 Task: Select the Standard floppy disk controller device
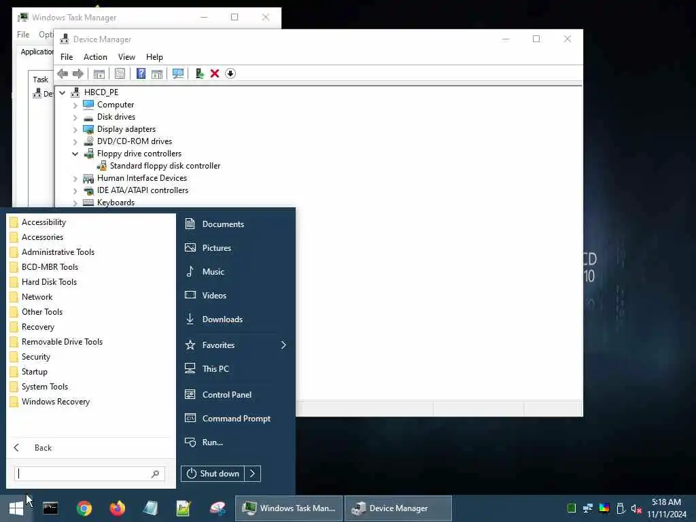point(164,166)
